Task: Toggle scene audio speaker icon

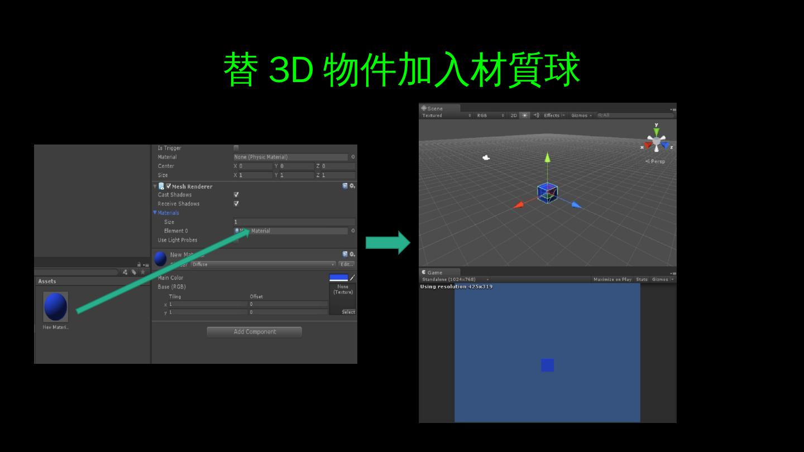Action: pos(536,116)
